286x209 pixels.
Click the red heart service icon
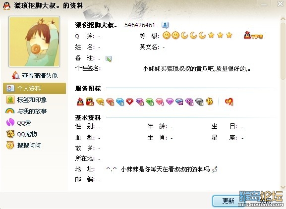[130, 102]
